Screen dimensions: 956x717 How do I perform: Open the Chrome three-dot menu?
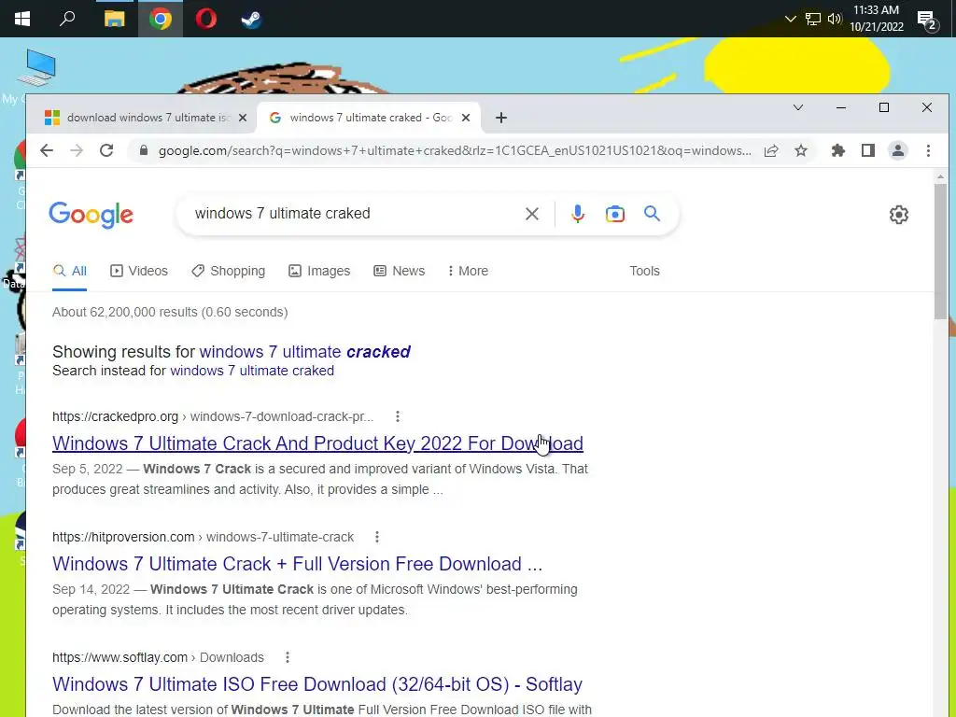tap(928, 150)
